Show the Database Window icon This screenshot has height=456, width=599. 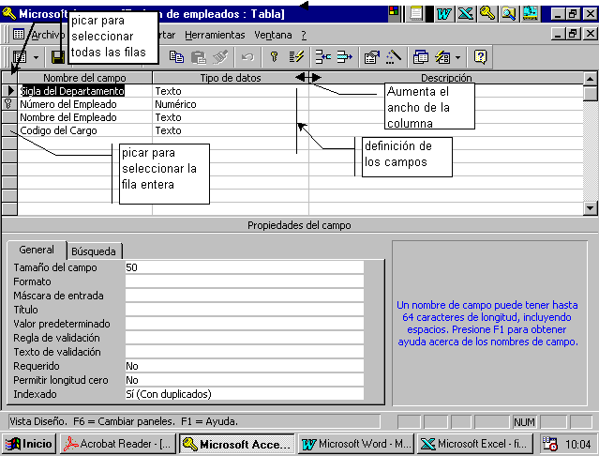(x=420, y=57)
